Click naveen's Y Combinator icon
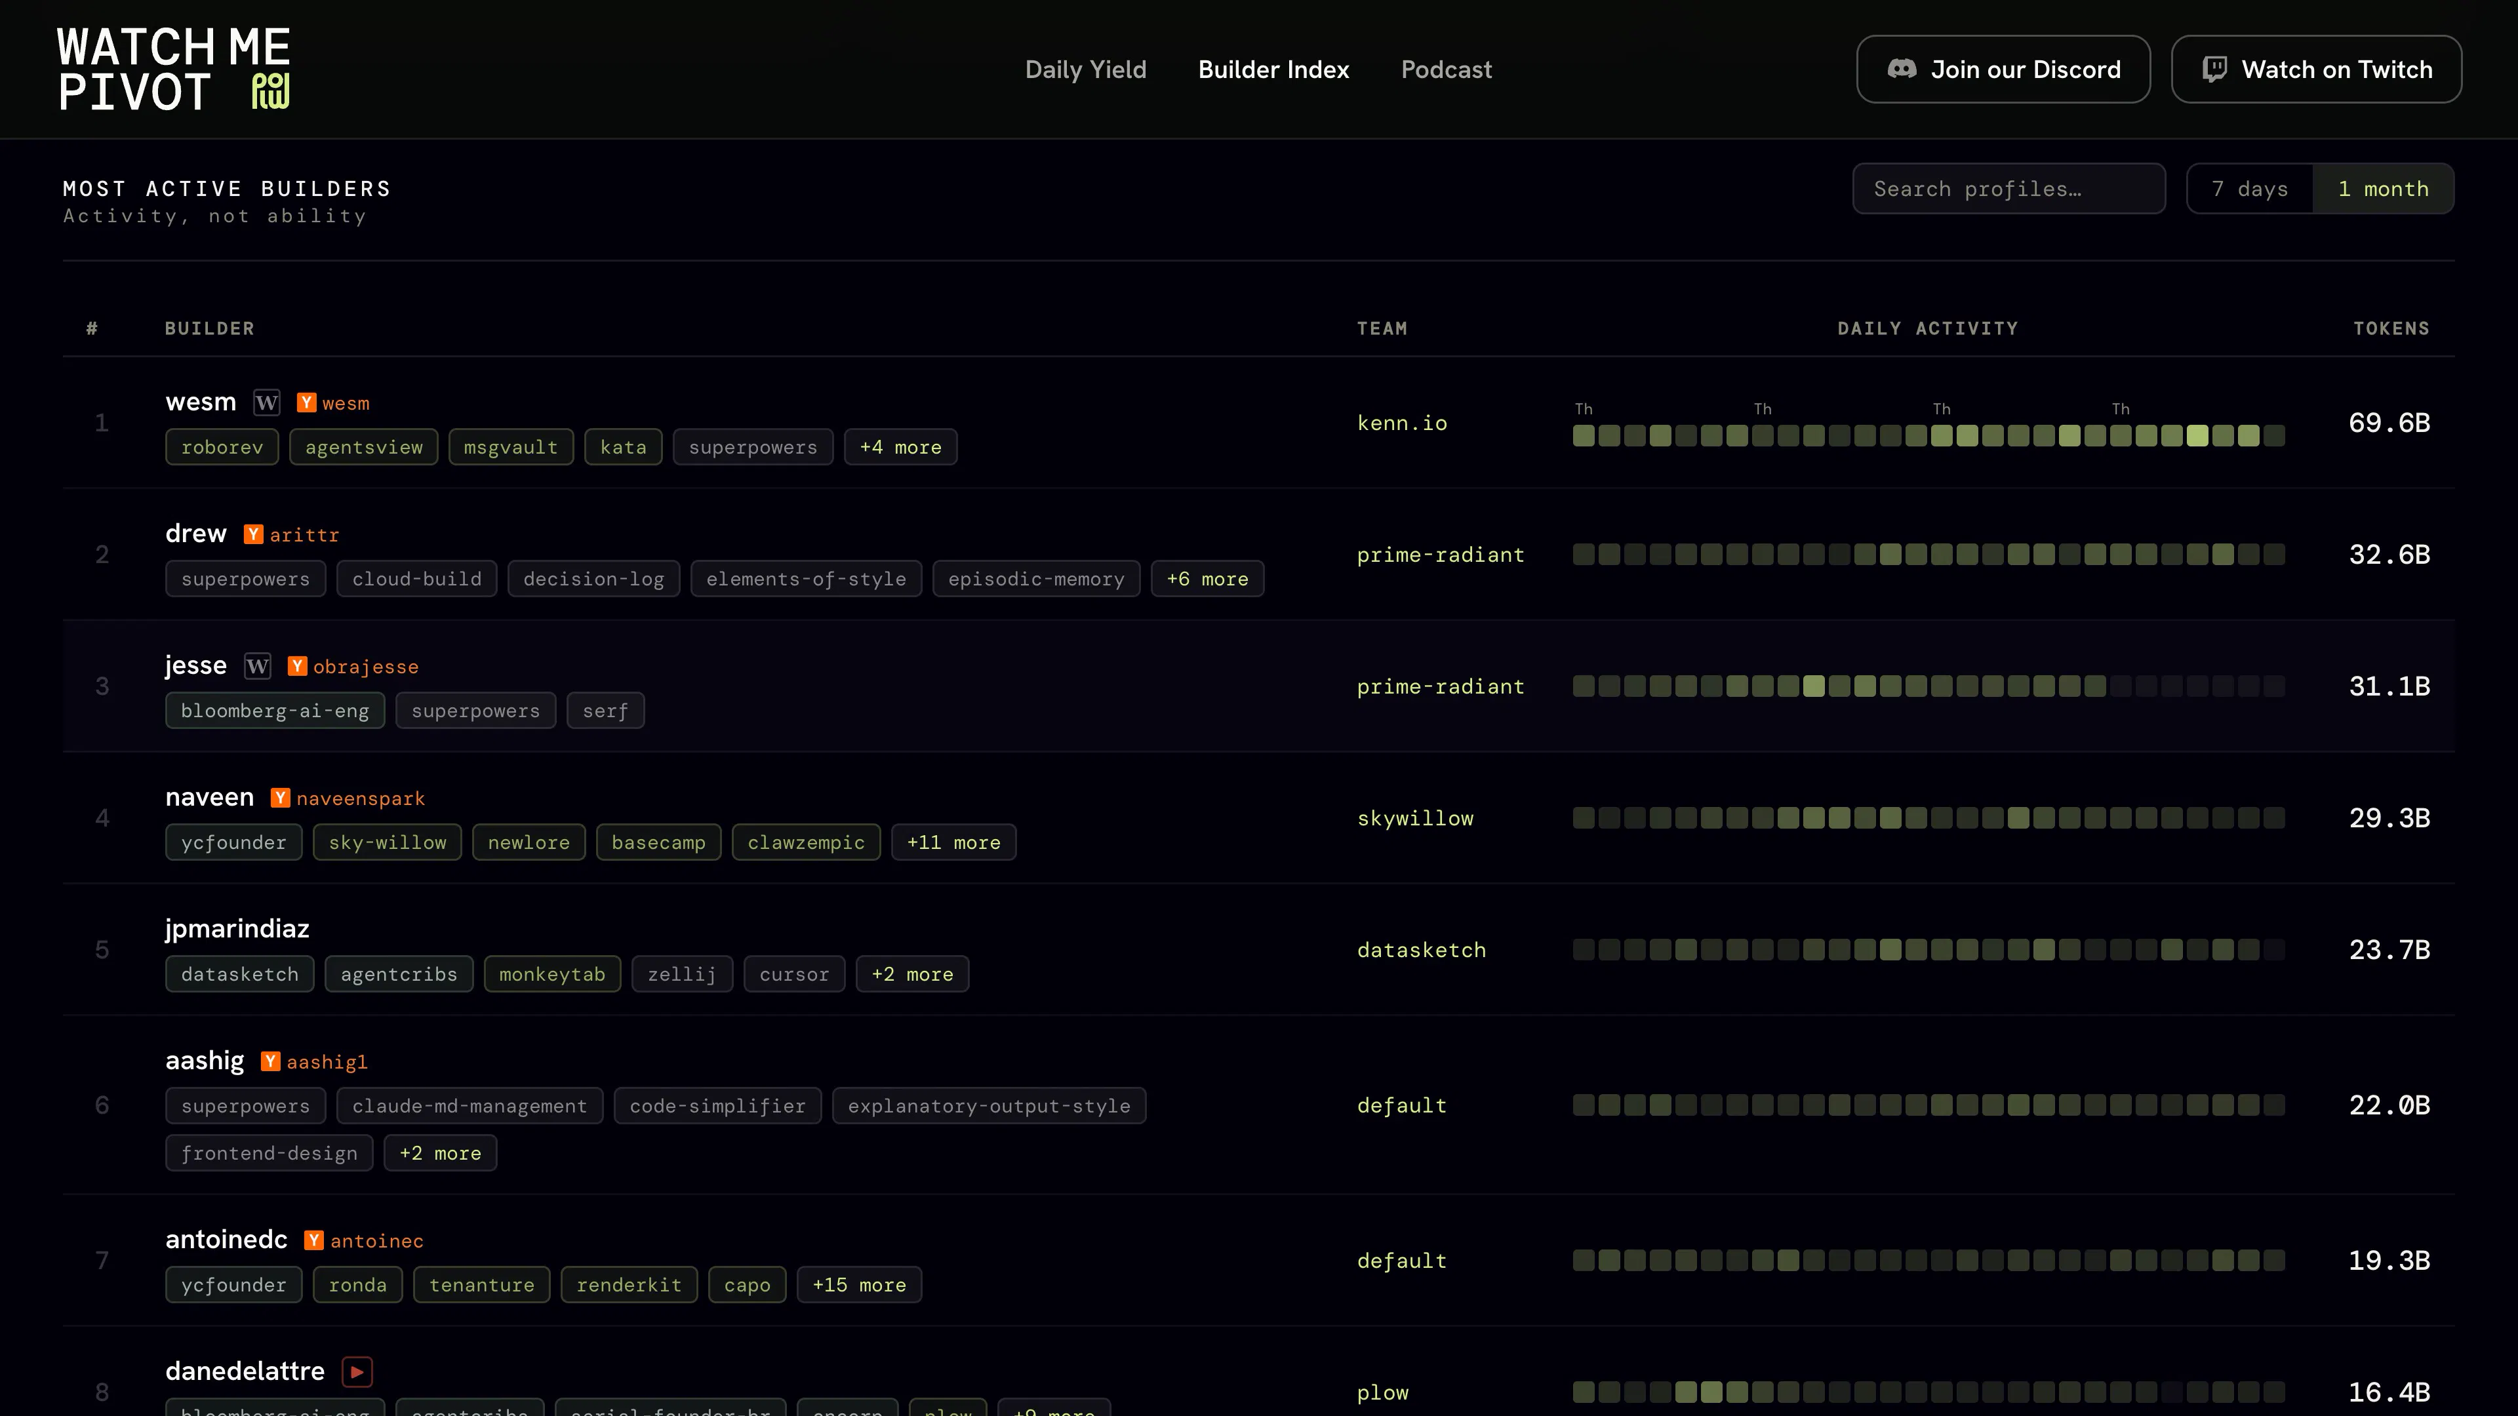The height and width of the screenshot is (1416, 2518). [281, 798]
